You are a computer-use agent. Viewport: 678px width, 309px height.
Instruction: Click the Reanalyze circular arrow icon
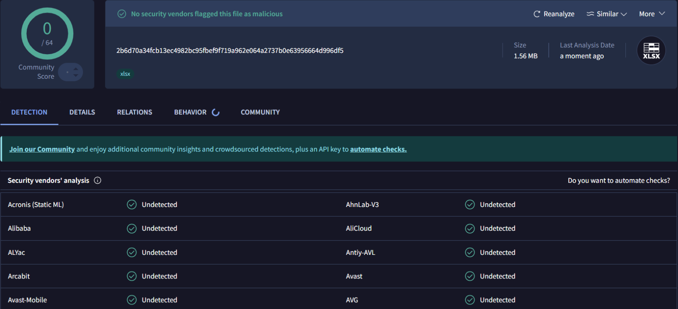point(536,14)
